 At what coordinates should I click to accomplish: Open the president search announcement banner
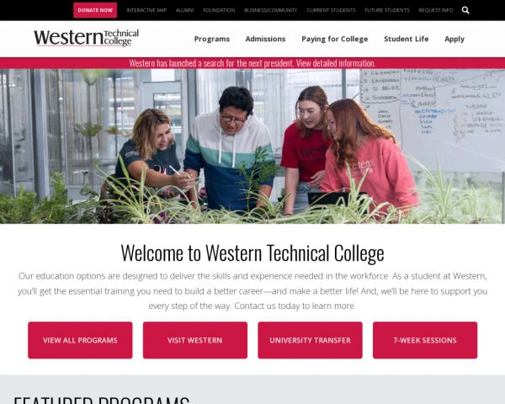252,63
